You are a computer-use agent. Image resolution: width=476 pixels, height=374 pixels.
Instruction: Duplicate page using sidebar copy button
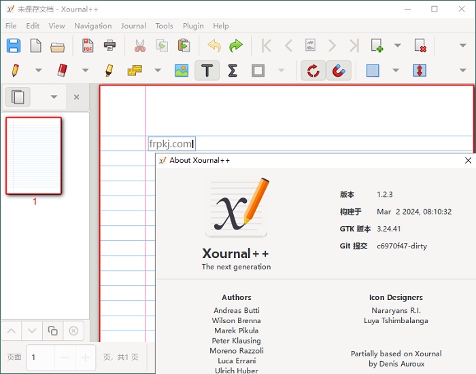[x=53, y=331]
